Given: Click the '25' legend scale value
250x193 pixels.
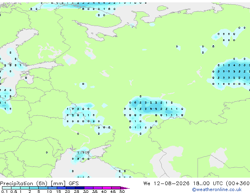Looking at the screenshot, I should pyautogui.click(x=76, y=191).
